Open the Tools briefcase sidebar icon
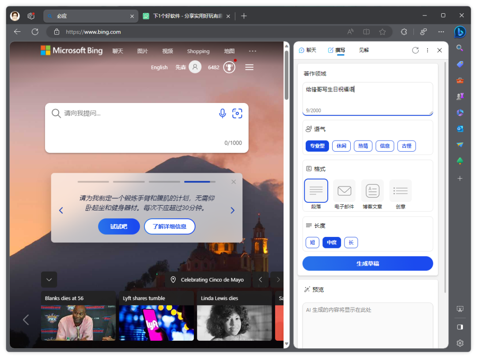 460,80
